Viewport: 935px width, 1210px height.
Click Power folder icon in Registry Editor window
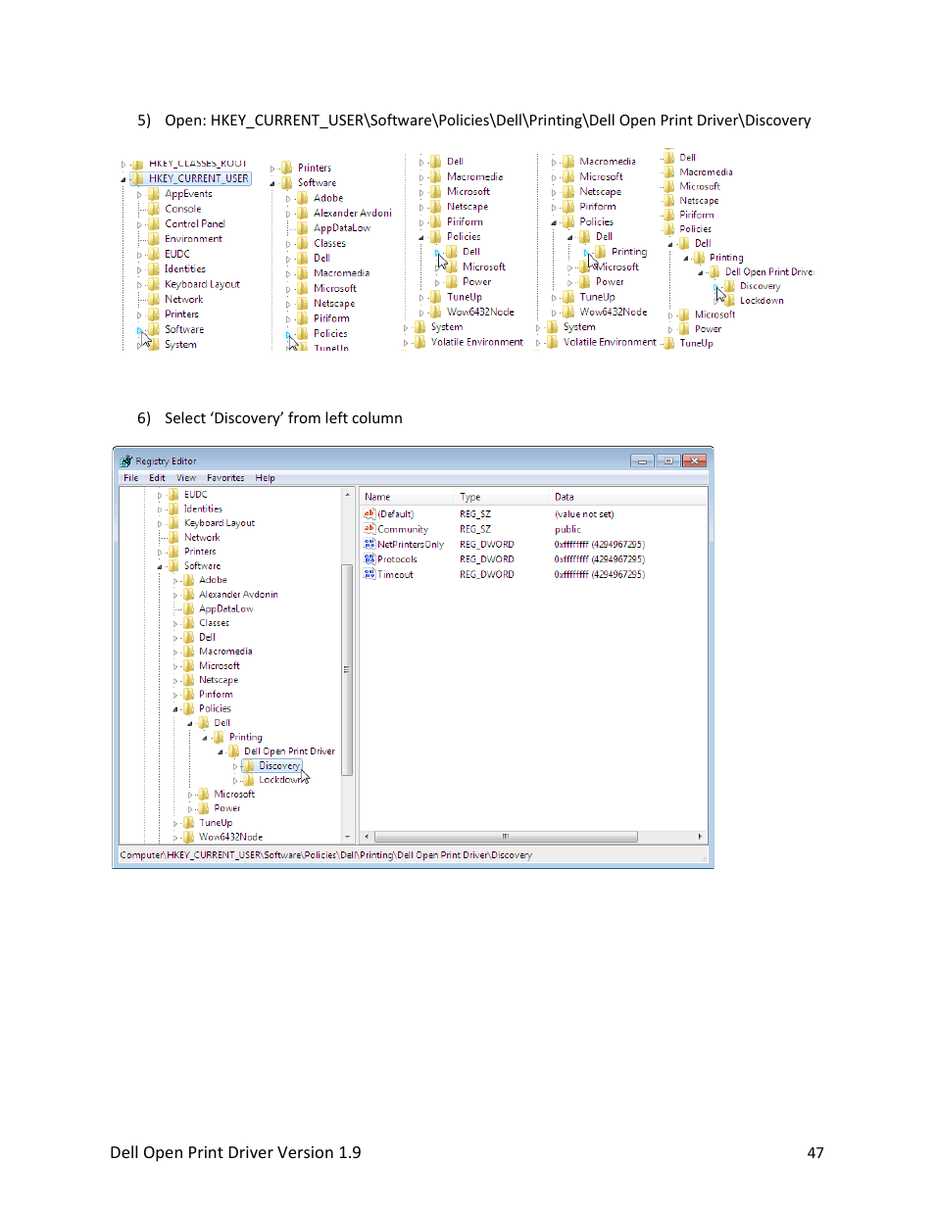pos(203,808)
